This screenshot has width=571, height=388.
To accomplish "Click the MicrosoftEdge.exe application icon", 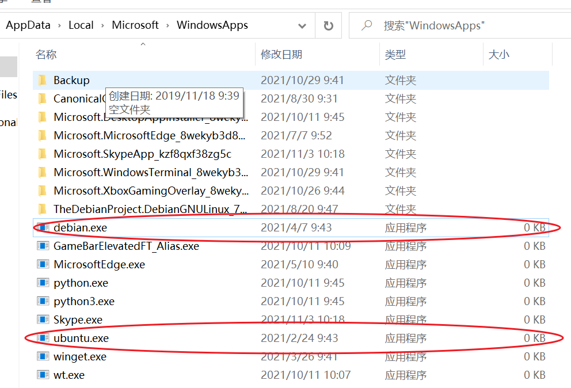I will click(43, 264).
